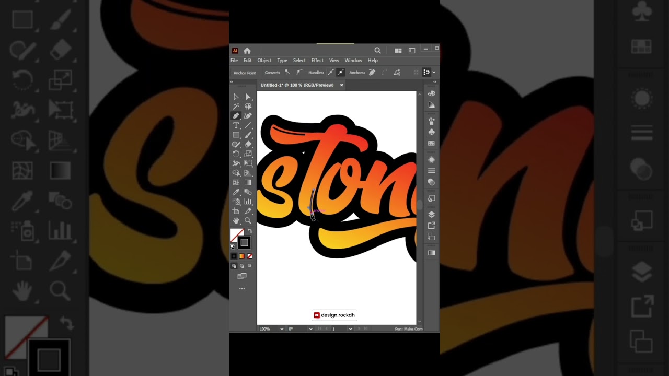Select the Slice tool

[x=248, y=211]
